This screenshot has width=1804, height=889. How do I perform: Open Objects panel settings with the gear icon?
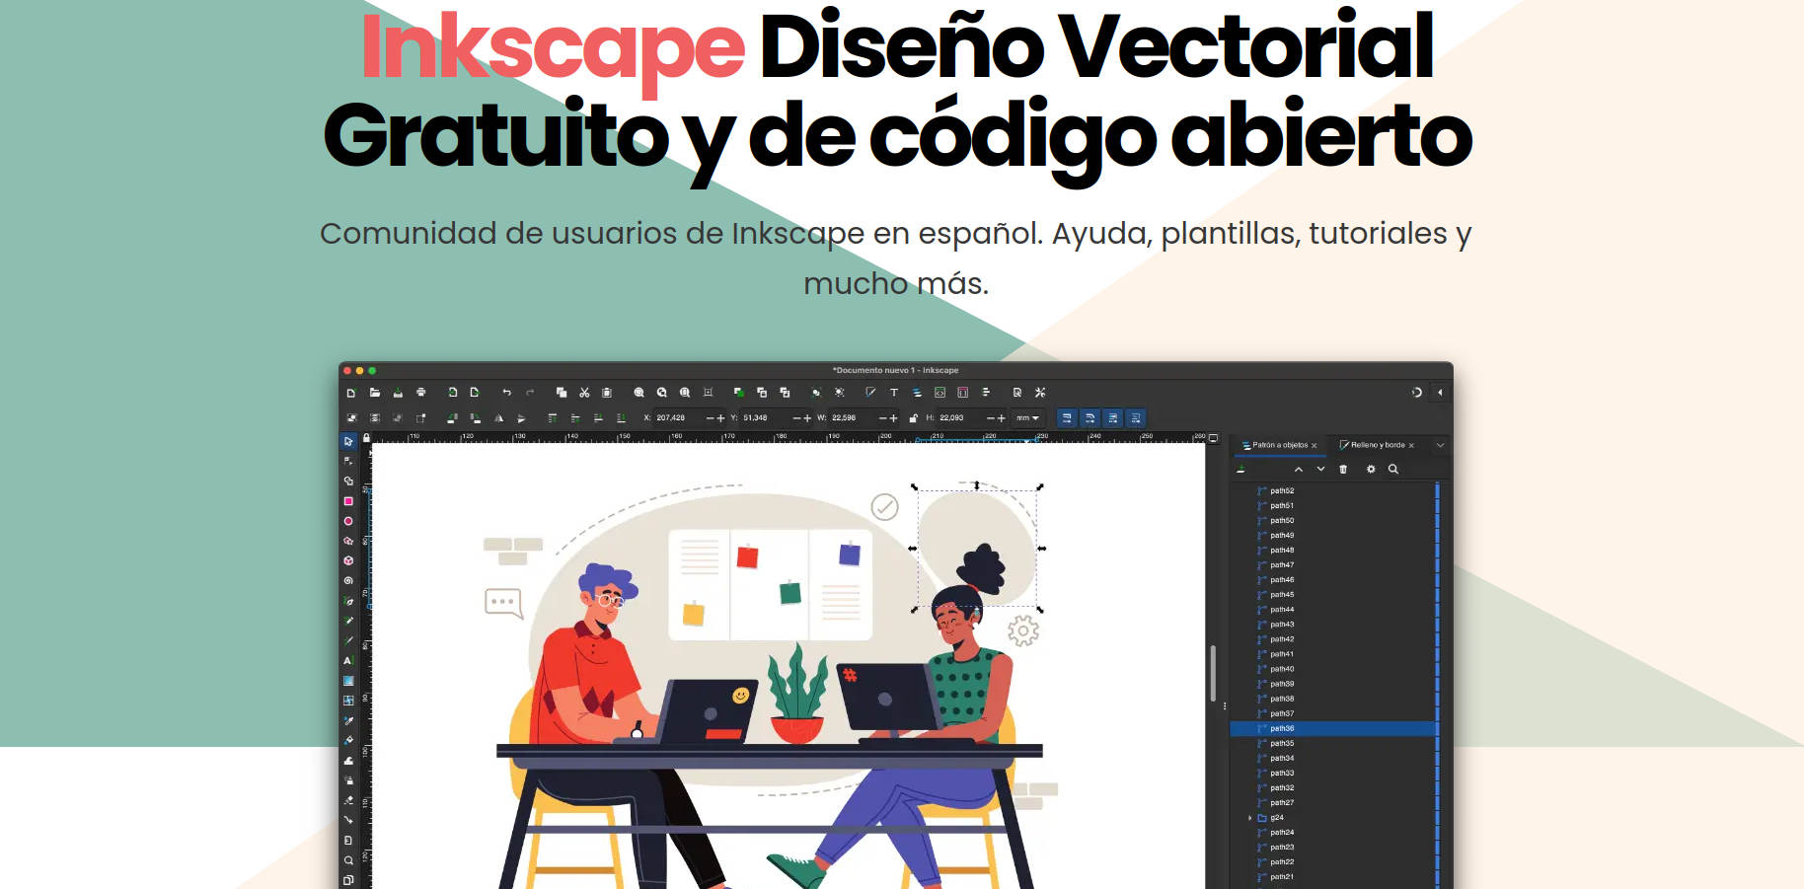coord(1371,469)
